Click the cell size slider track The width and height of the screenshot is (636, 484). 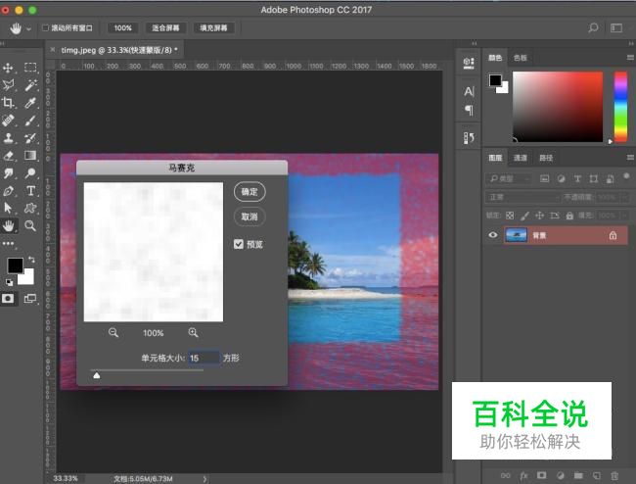147,370
